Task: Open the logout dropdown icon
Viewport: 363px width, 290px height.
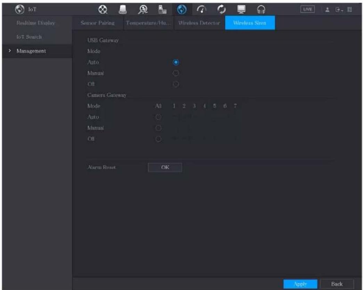Action: pyautogui.click(x=339, y=10)
